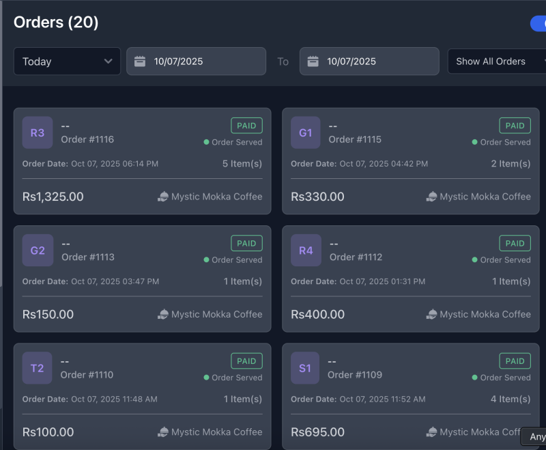Click the Order Served status dot on Order #1116
The width and height of the screenshot is (546, 450).
(x=205, y=142)
